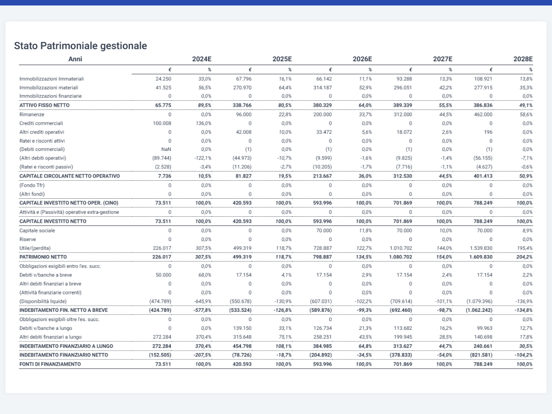Click the 204,2% Patrimonio Netto percentage

coord(525,257)
